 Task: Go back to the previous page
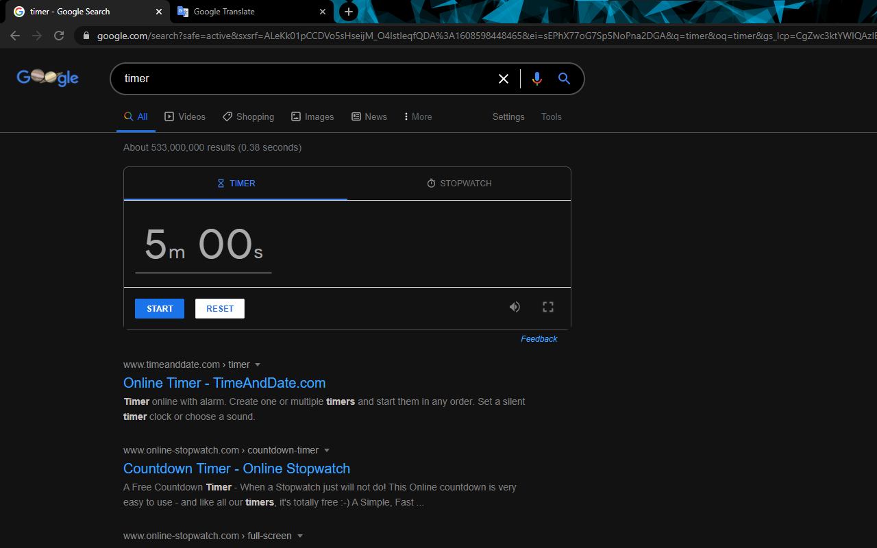click(15, 35)
